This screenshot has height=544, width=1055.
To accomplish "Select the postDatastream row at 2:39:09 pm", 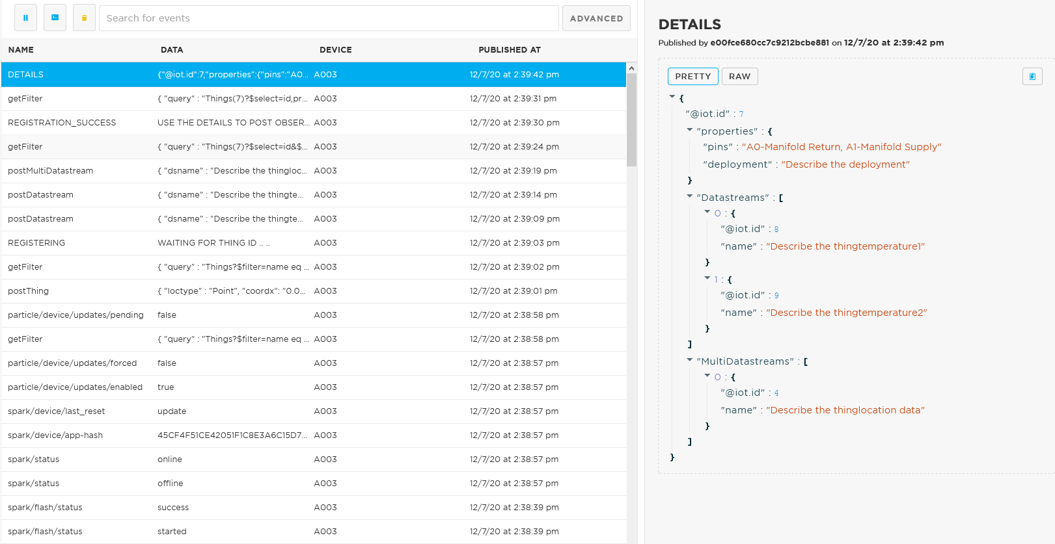I will tap(314, 219).
